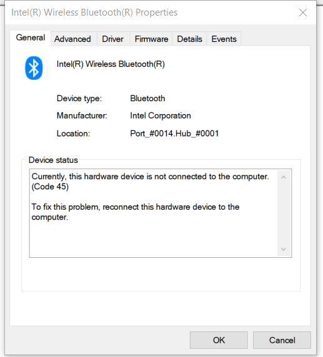This screenshot has width=323, height=357.
Task: Close the Properties dialog with X
Action: [x=303, y=12]
